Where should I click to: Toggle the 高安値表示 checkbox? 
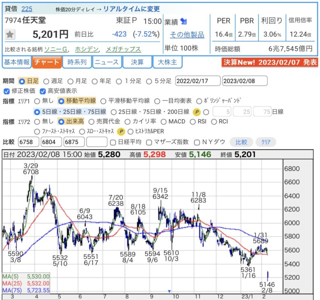[x=43, y=91]
